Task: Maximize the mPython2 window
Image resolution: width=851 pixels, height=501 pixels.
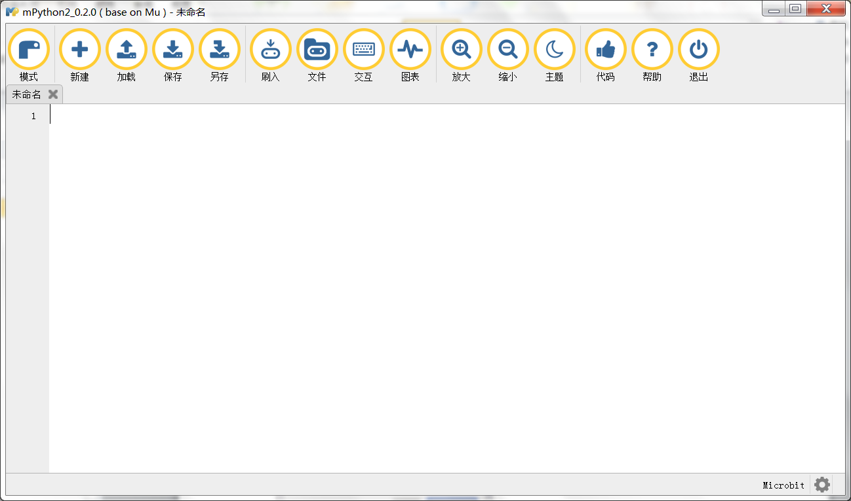Action: point(795,9)
